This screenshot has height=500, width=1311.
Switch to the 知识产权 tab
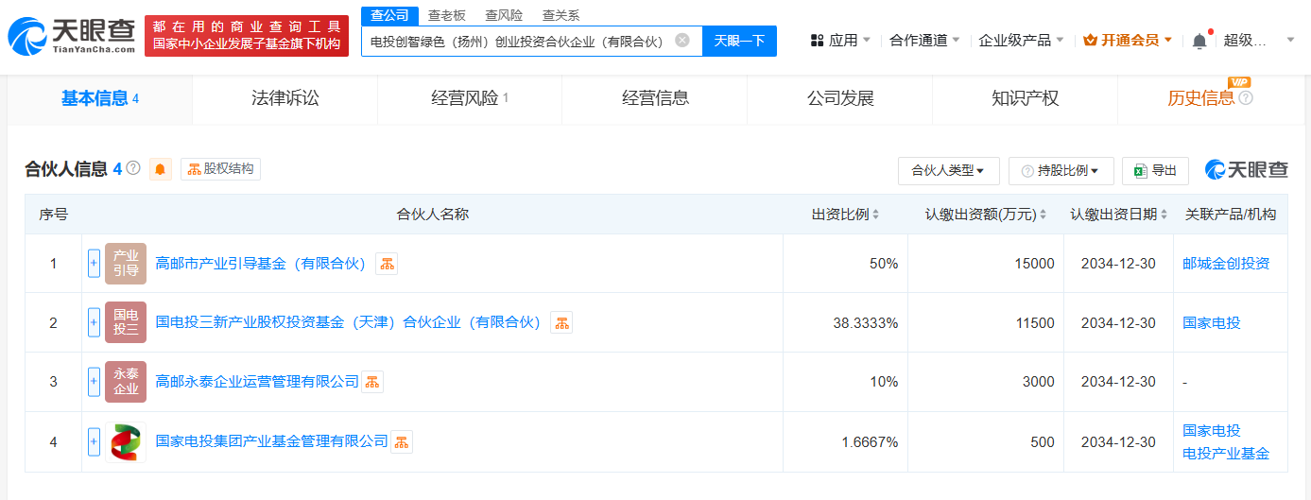pos(1025,98)
